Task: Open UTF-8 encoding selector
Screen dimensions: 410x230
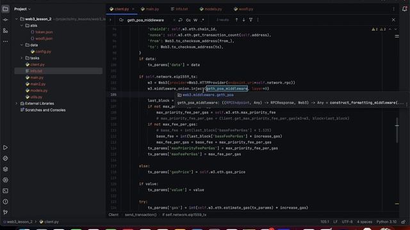Action: coord(347,222)
